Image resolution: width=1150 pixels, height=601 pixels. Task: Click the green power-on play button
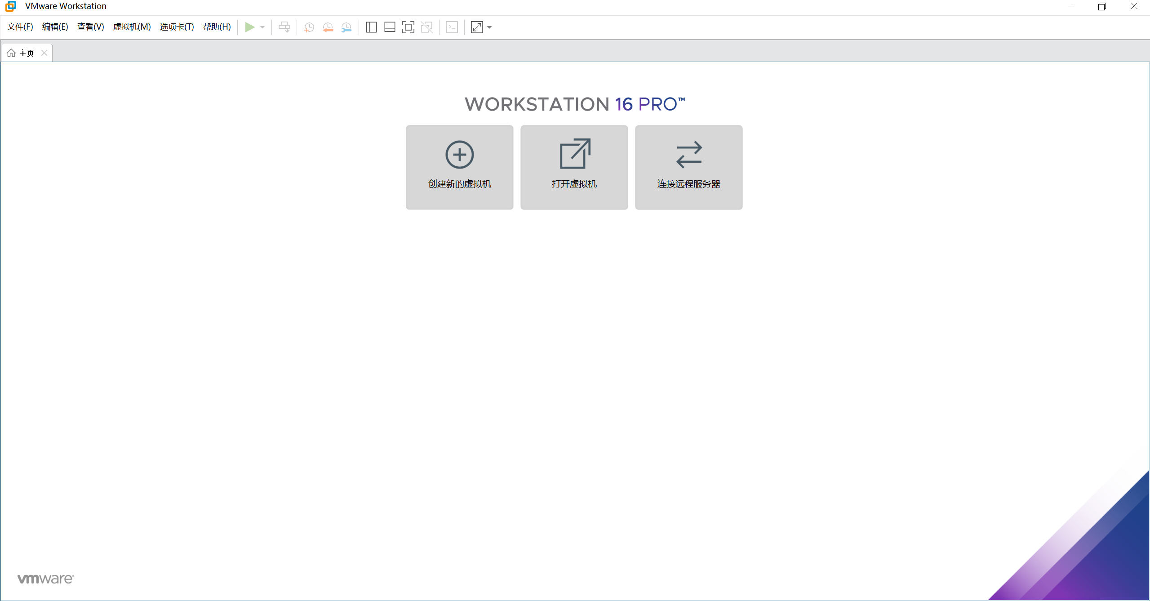click(249, 27)
